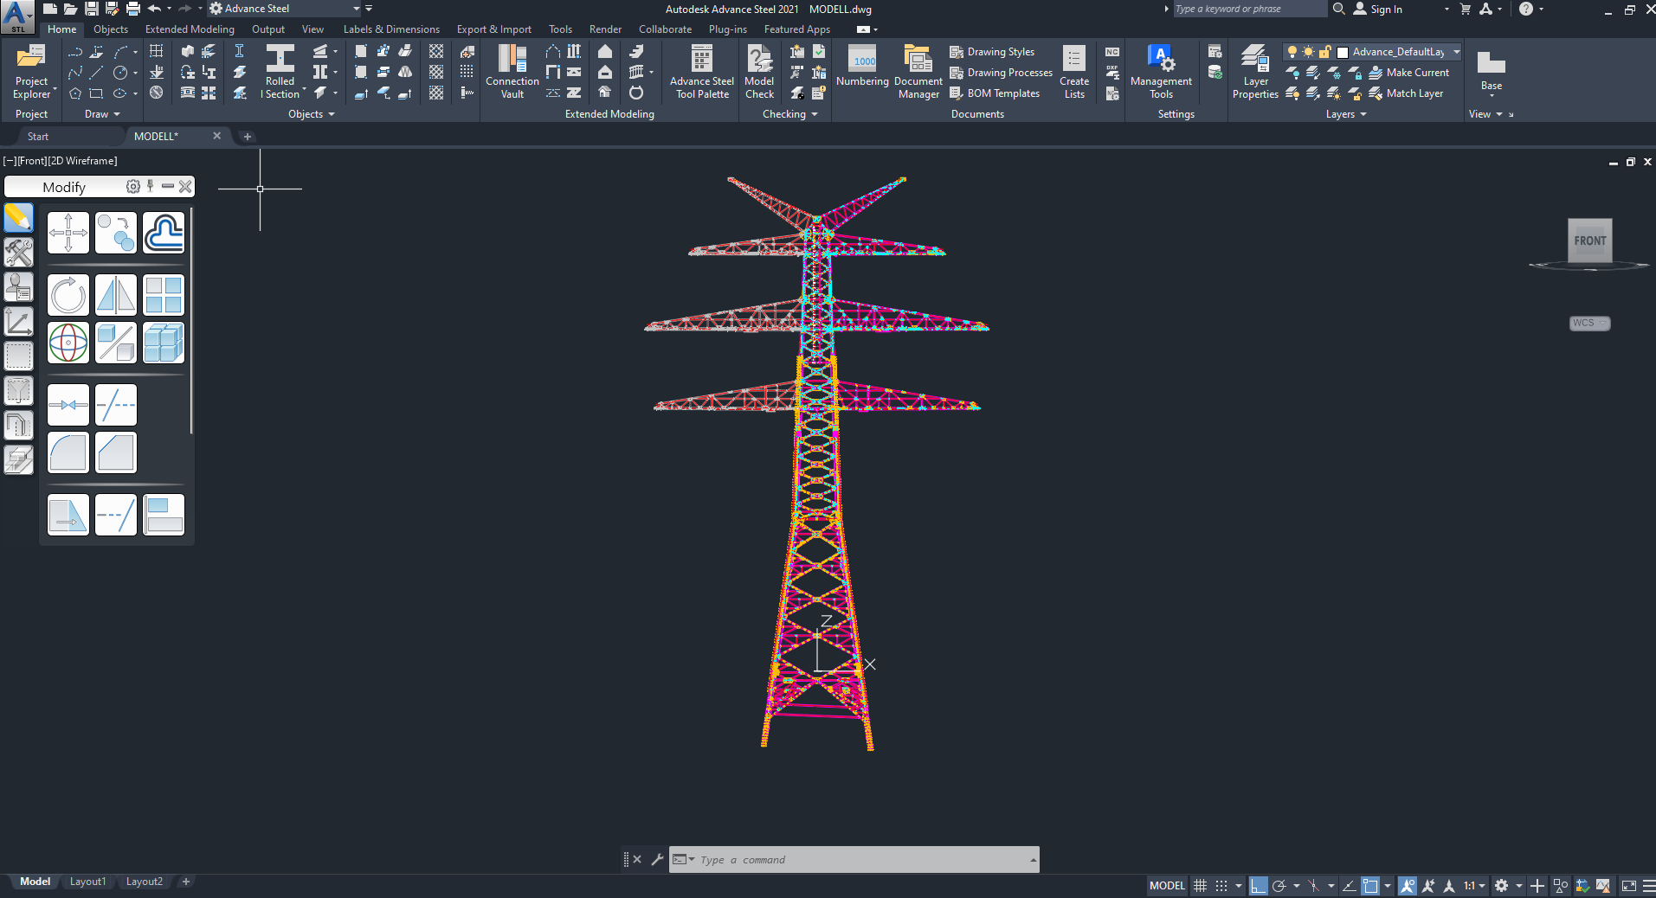The width and height of the screenshot is (1656, 898).
Task: Toggle snap mode dots in status bar
Action: click(x=1221, y=885)
